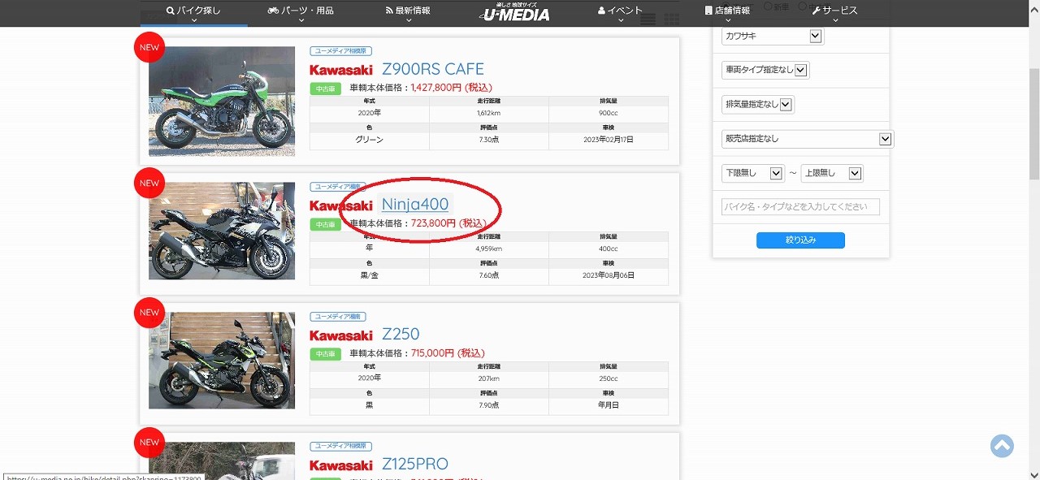Switch to the grid view layout icon
The height and width of the screenshot is (480, 1040).
[672, 19]
